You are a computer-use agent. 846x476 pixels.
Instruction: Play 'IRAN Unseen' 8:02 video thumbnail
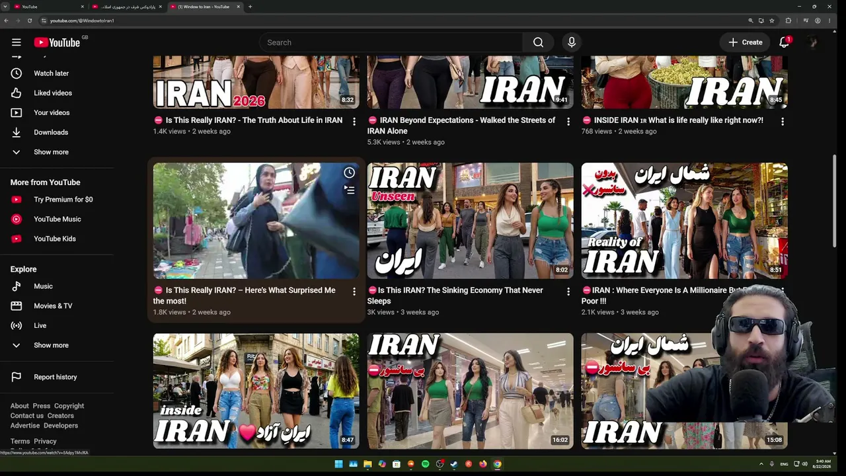471,221
